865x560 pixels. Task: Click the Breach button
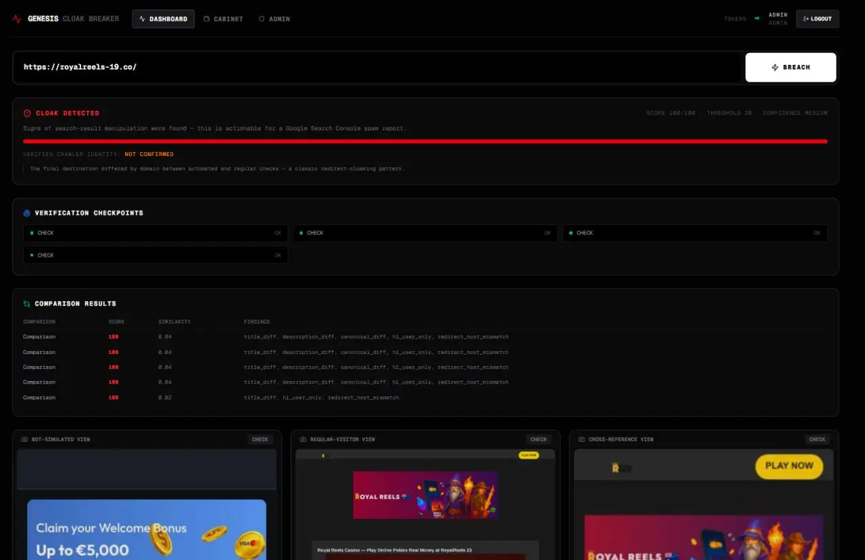(791, 68)
